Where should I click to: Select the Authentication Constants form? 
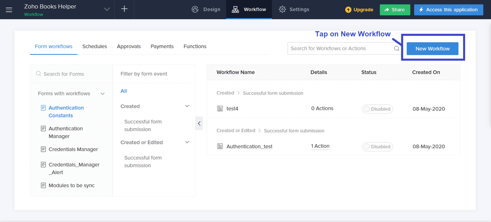(66, 112)
